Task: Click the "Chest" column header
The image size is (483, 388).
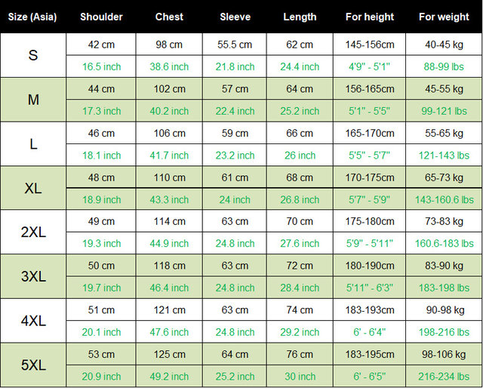Action: pos(169,17)
